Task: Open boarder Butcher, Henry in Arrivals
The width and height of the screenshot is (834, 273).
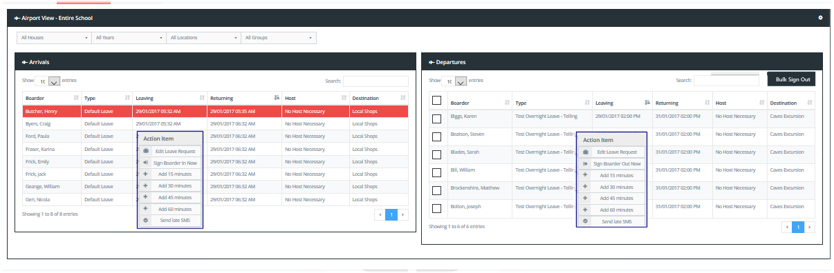Action: (x=41, y=111)
